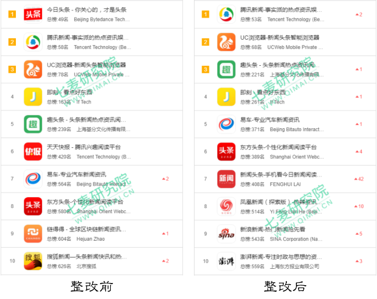The width and height of the screenshot is (377, 299).
Task: Click 总榜:420名 under 天天快报
Action: [x=59, y=157]
